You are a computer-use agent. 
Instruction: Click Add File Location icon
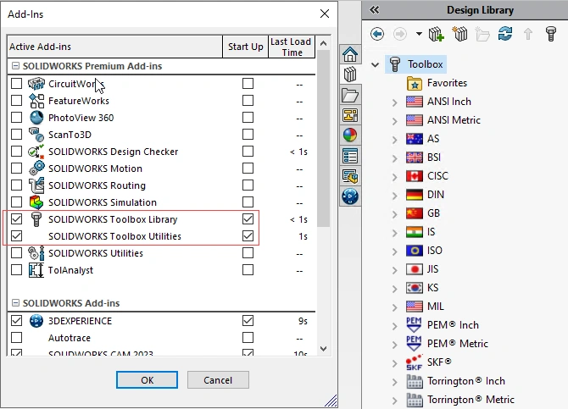coord(459,34)
